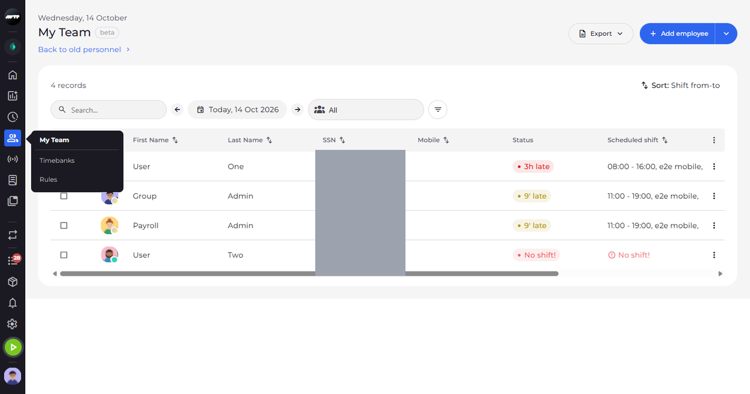Open the swap arrows icon in sidebar
The height and width of the screenshot is (394, 750).
[12, 235]
